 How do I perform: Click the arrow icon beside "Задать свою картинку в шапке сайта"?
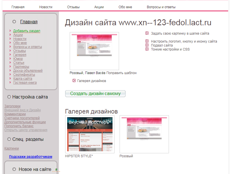click(147, 33)
